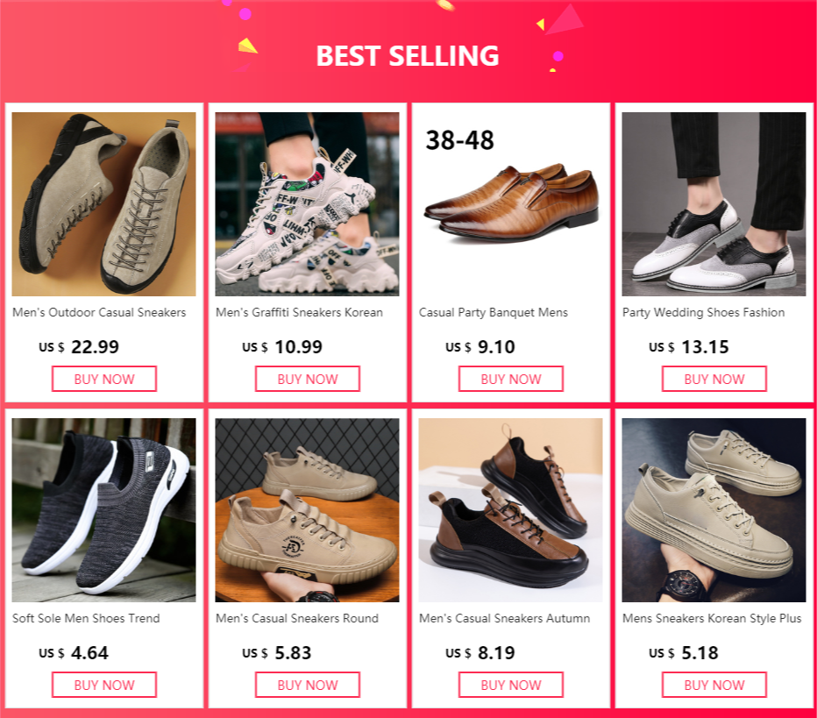Open Men's Outdoor Casual Sneakers product image

(x=103, y=204)
